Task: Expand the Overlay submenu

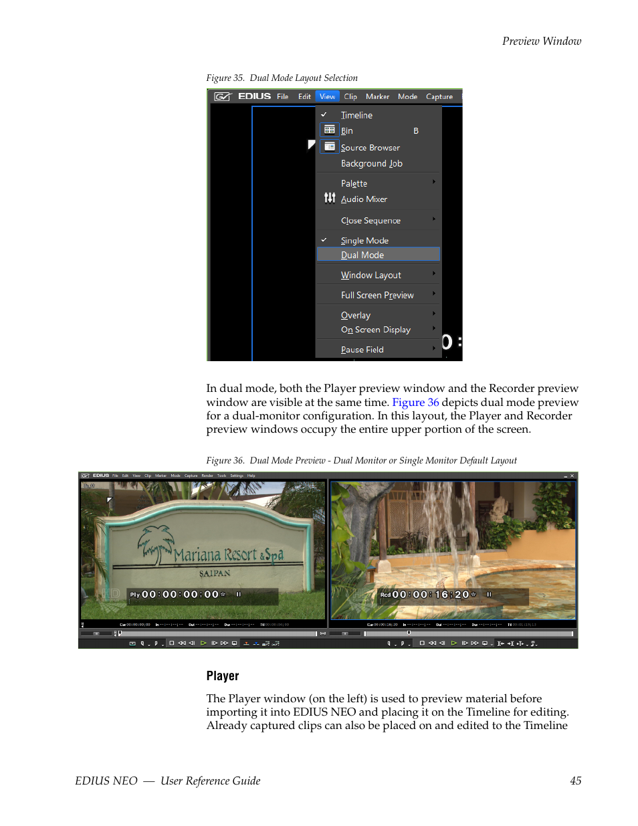Action: click(x=434, y=314)
